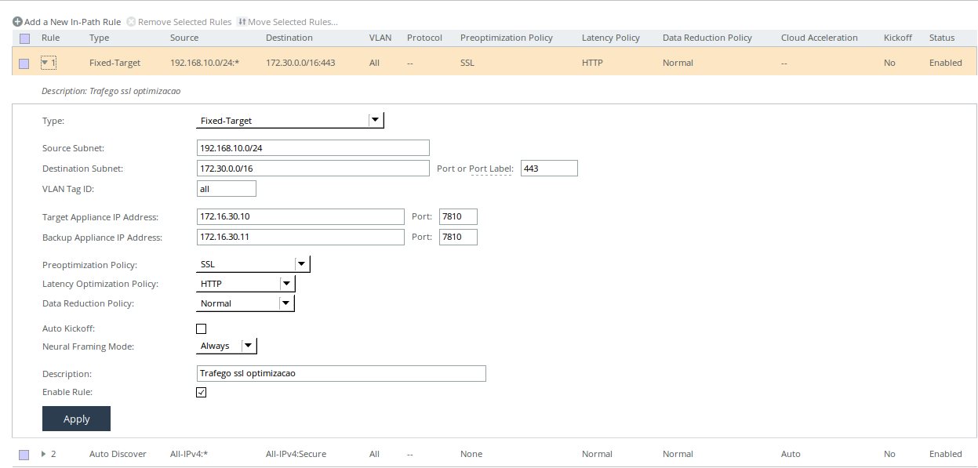Screen dimensions: 978x468
Task: Open the Preoptimization Policy SSL dropdown
Action: pos(253,264)
